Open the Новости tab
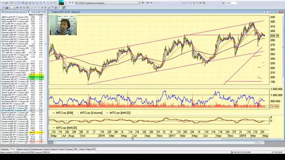Viewport: 285px width, 160px height. pos(47,149)
